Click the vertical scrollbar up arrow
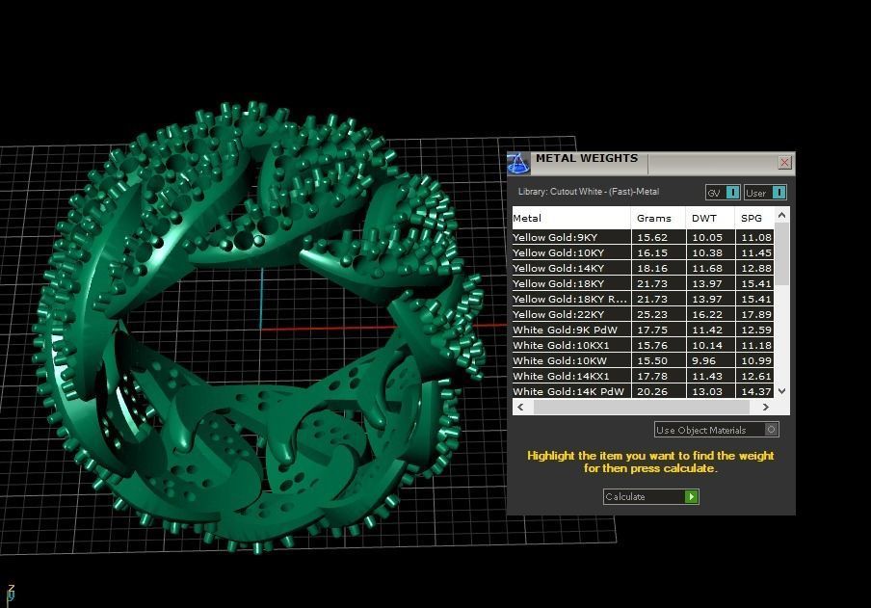The width and height of the screenshot is (871, 608). pos(782,215)
